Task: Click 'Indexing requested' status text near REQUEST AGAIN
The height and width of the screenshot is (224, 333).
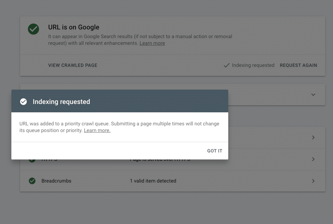Action: click(x=253, y=65)
